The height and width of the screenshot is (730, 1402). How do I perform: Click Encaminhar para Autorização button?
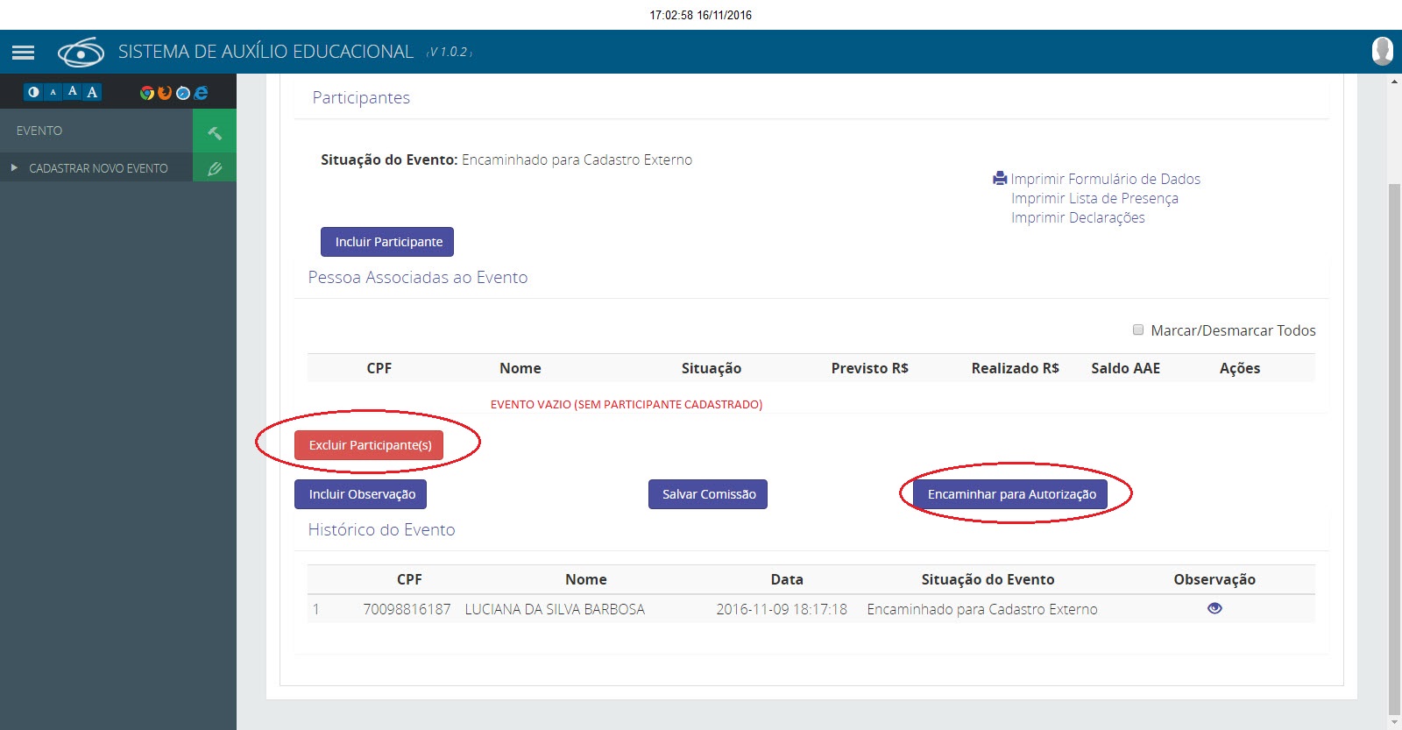coord(1011,494)
